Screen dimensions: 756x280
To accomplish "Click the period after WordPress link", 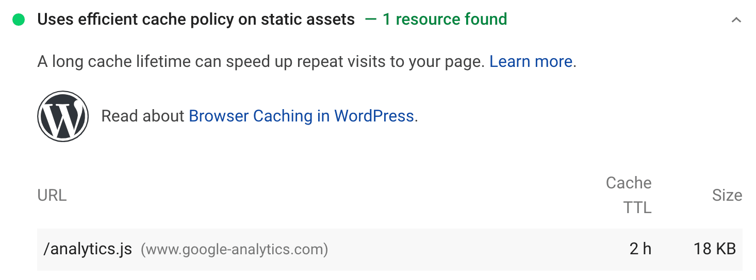I will pos(416,117).
